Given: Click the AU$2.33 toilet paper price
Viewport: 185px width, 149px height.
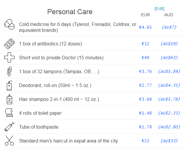Looking at the screenshot, I should [x=169, y=113].
